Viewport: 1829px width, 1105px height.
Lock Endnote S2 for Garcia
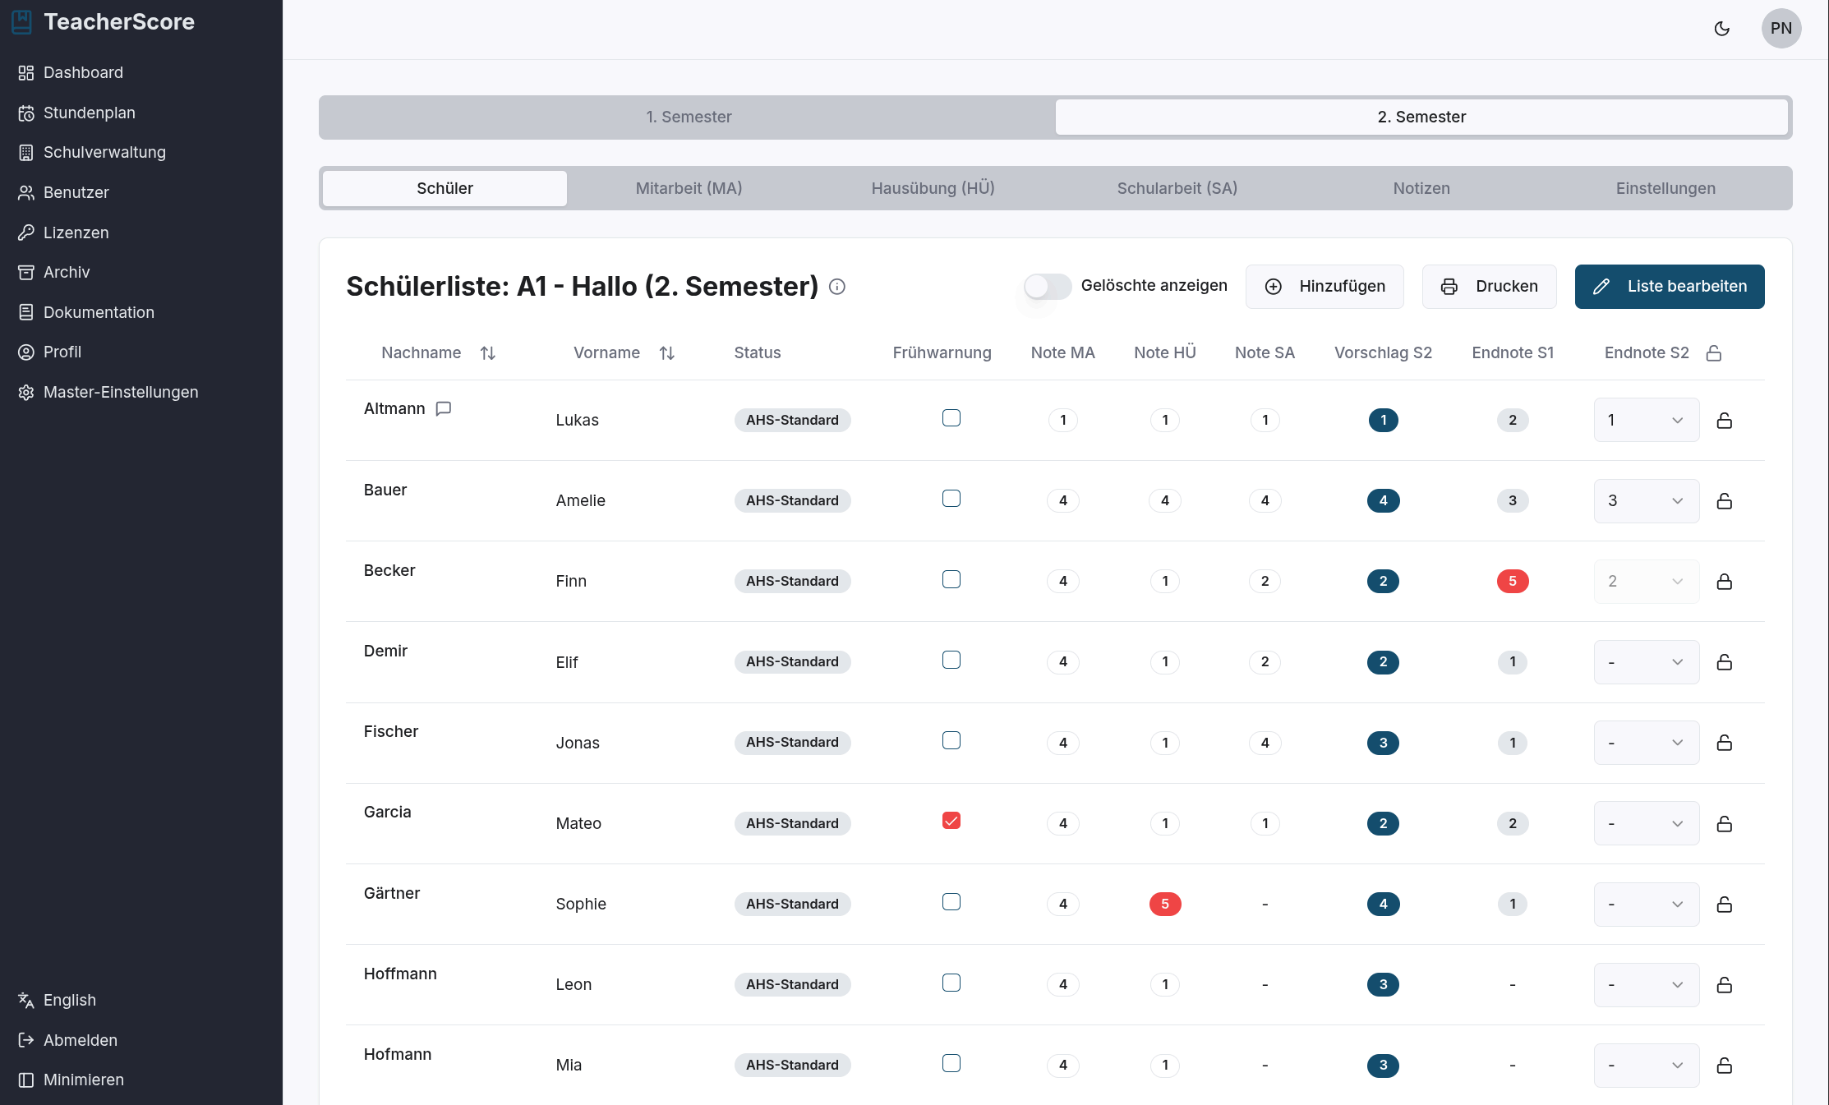click(1725, 824)
